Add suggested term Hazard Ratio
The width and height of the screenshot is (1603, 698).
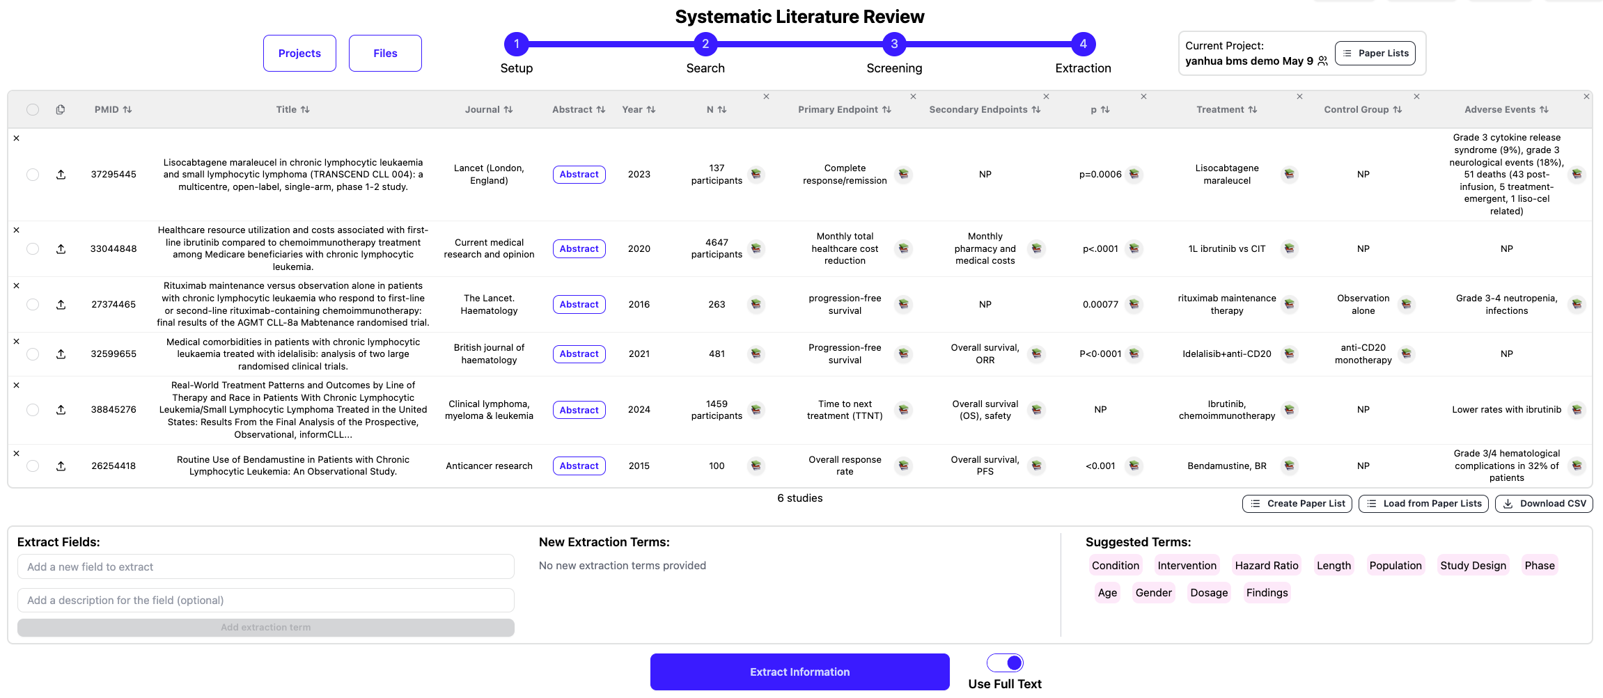[1267, 566]
